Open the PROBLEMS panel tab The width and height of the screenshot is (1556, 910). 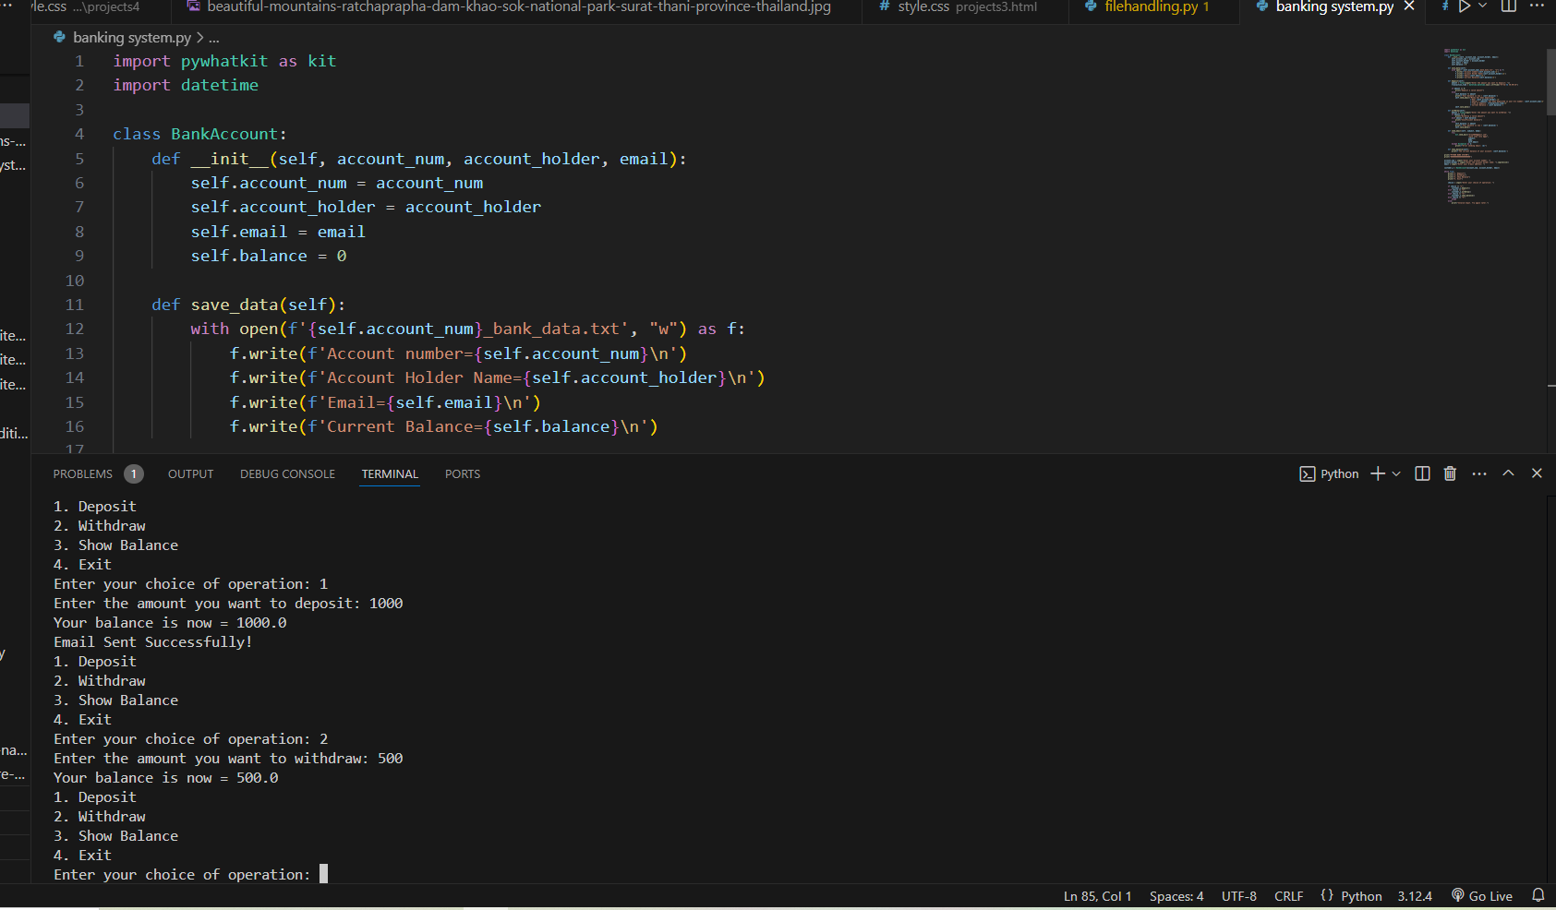[82, 474]
